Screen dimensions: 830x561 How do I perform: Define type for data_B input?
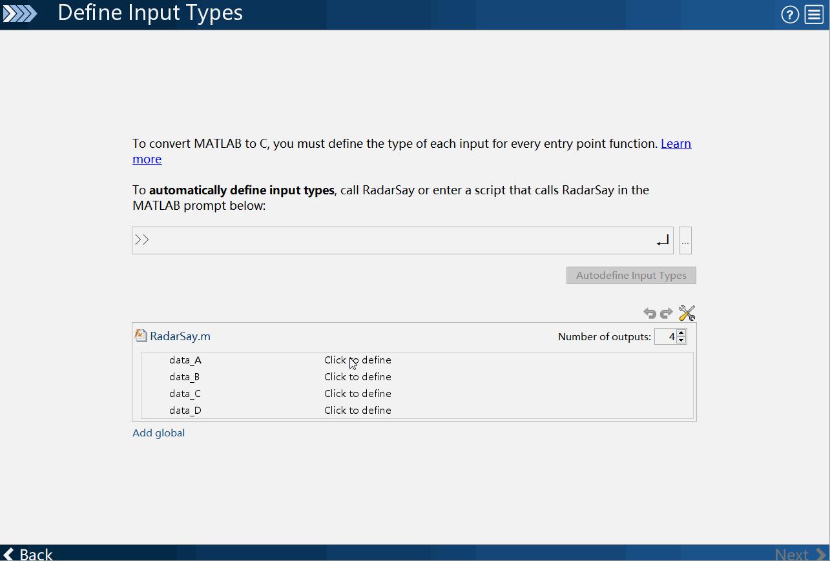click(x=357, y=377)
